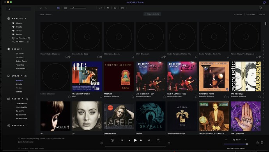Click the power/timer icon at bottom right

click(x=258, y=143)
